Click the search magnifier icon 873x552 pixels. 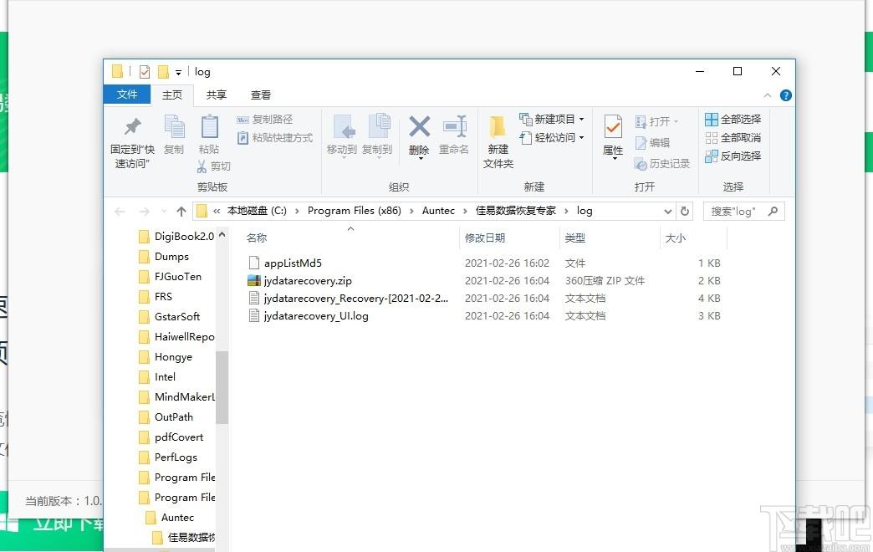click(x=773, y=211)
